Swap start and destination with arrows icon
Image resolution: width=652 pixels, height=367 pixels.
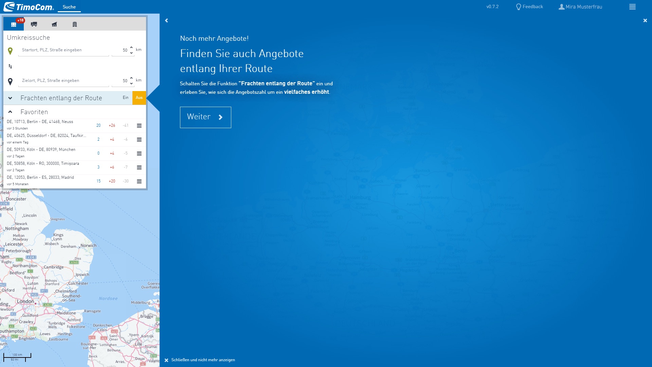[10, 66]
